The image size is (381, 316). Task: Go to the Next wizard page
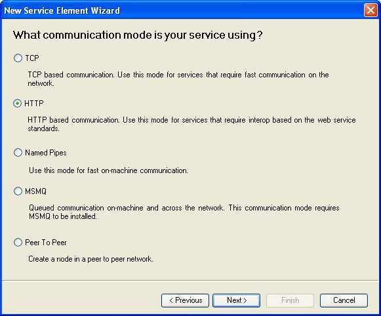coord(237,300)
